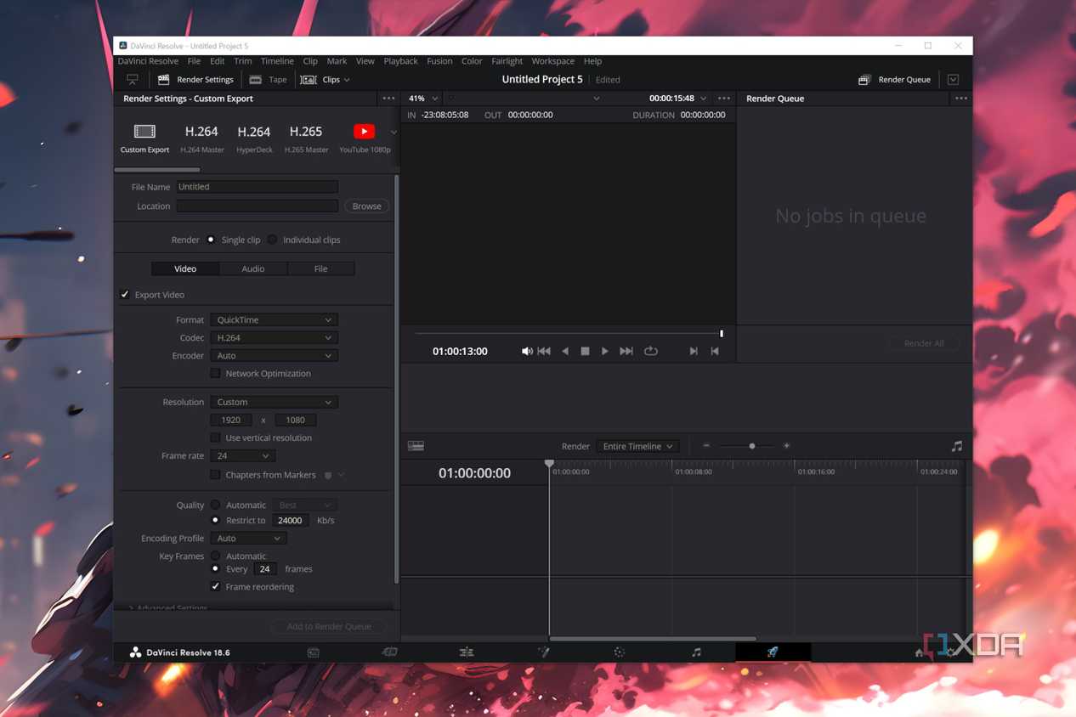Expand the Clips dropdown in toolbar
1076x717 pixels.
(x=326, y=80)
